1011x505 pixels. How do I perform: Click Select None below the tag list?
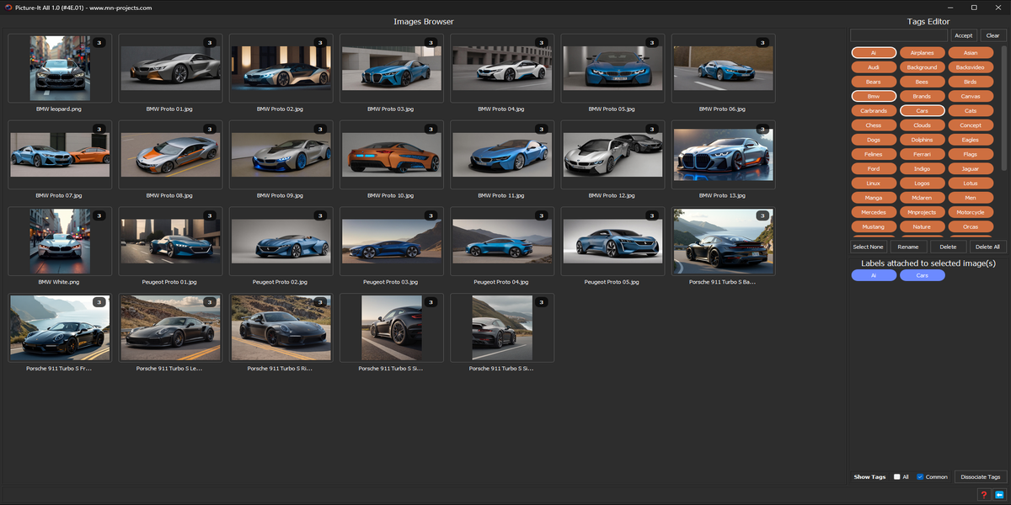point(868,247)
